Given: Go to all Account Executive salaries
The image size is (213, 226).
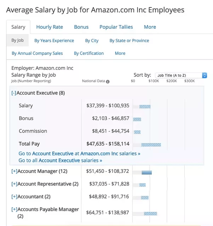Looking at the screenshot, I should pyautogui.click(x=60, y=160).
